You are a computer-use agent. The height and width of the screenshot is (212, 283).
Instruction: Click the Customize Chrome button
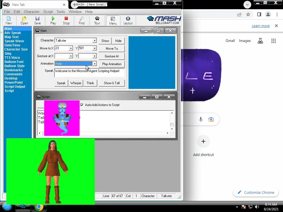tap(256, 192)
